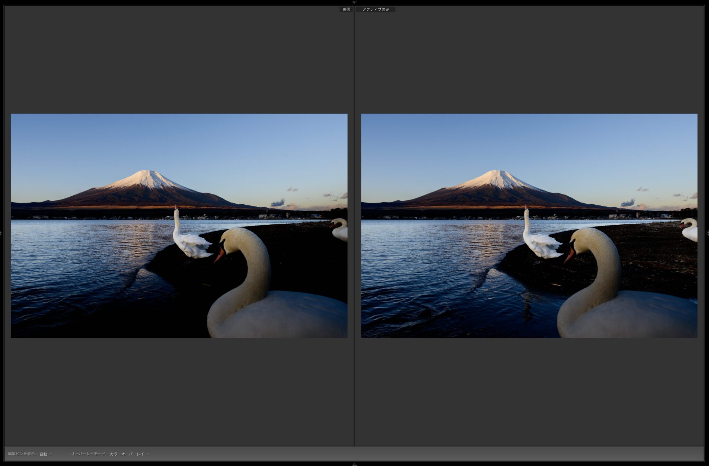Show the bottom filmstrip panel via arrow

[354, 464]
